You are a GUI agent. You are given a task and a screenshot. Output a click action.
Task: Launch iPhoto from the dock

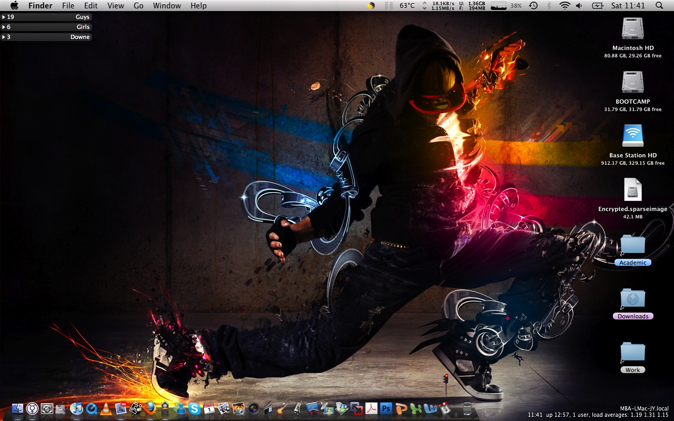[239, 408]
